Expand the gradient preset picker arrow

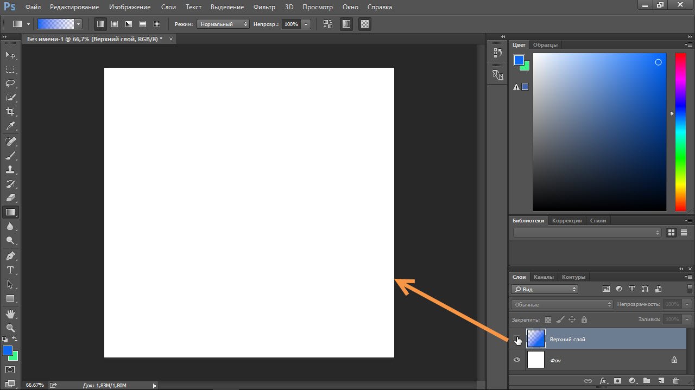(x=79, y=24)
